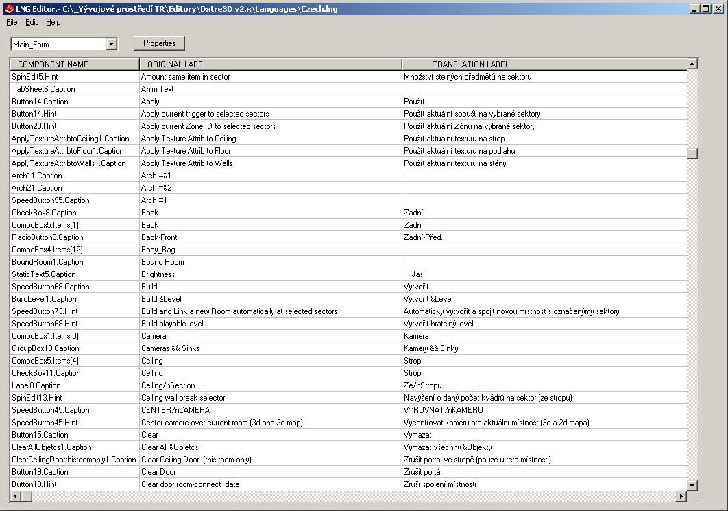
Task: Select the Button14.Caption component cell
Action: (74, 102)
